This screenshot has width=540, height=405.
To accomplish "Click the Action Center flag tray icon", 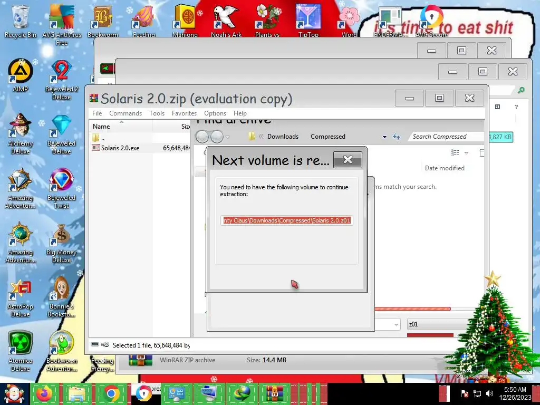I will (464, 393).
